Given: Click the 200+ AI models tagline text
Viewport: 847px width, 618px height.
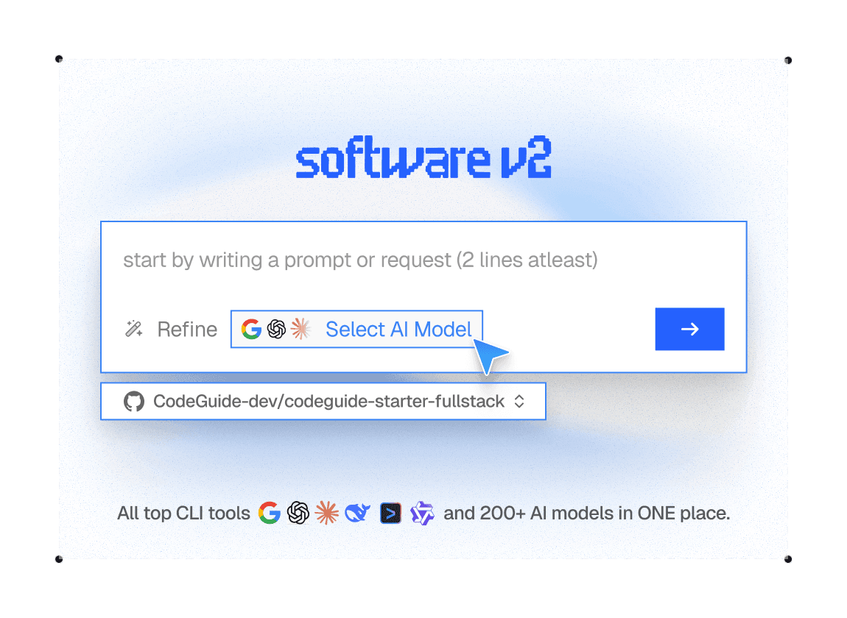Looking at the screenshot, I should 586,513.
